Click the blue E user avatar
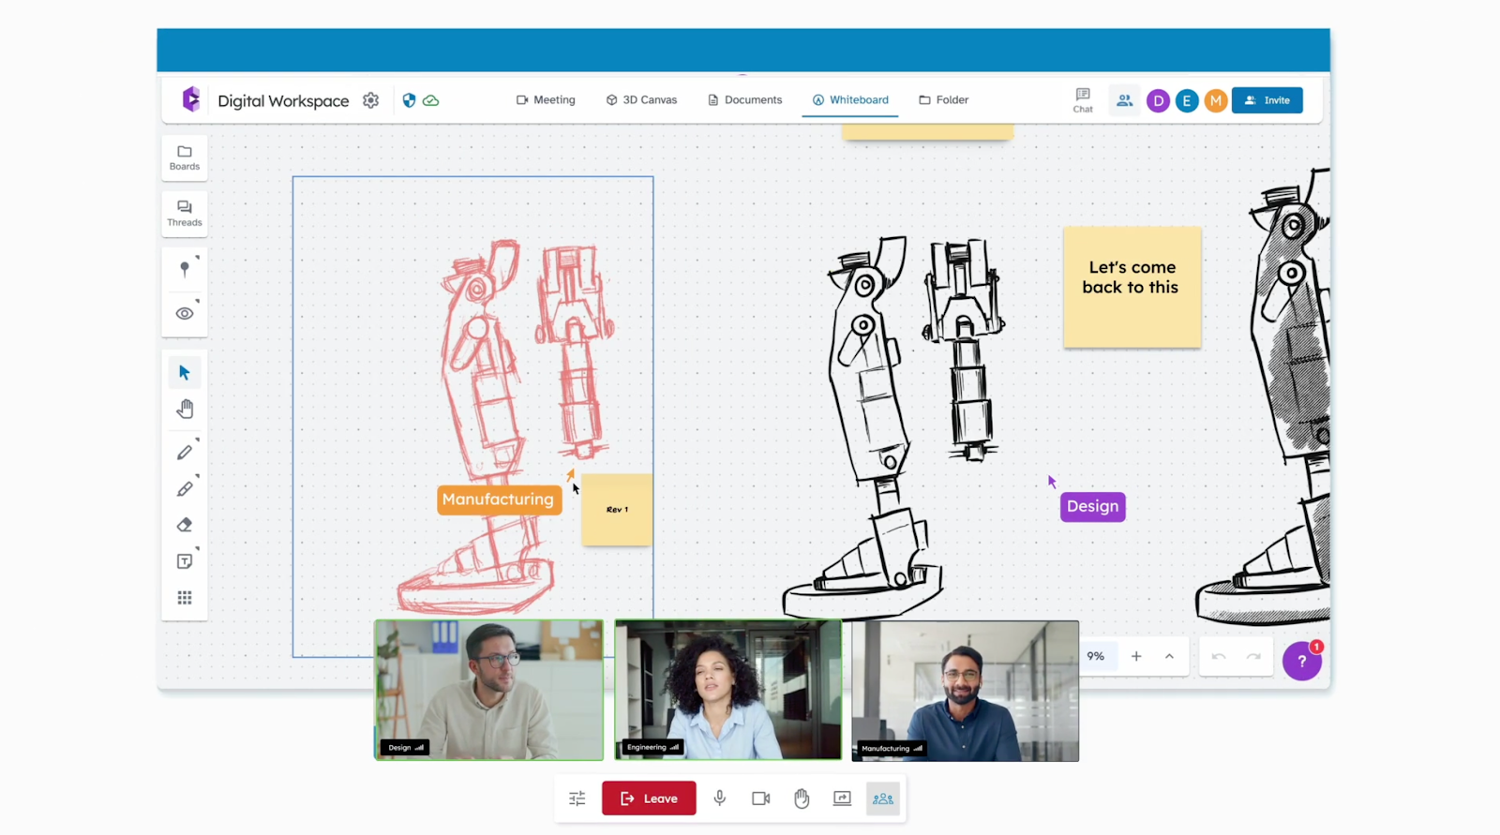Image resolution: width=1500 pixels, height=835 pixels. click(x=1187, y=100)
